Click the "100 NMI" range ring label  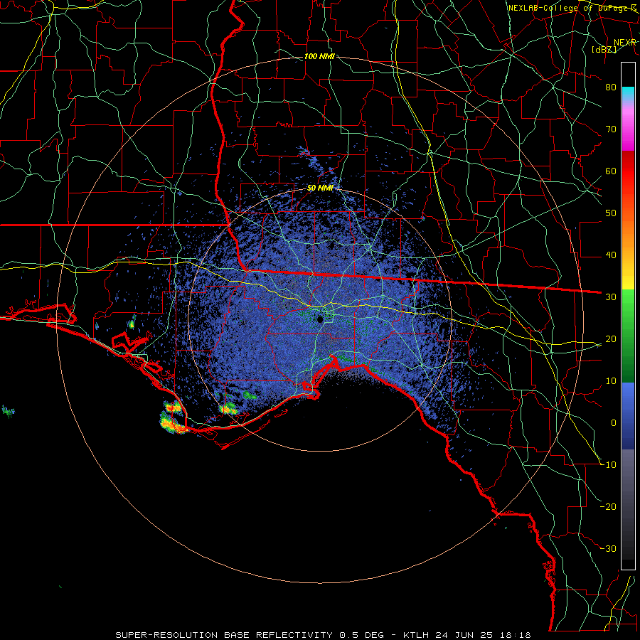[319, 56]
